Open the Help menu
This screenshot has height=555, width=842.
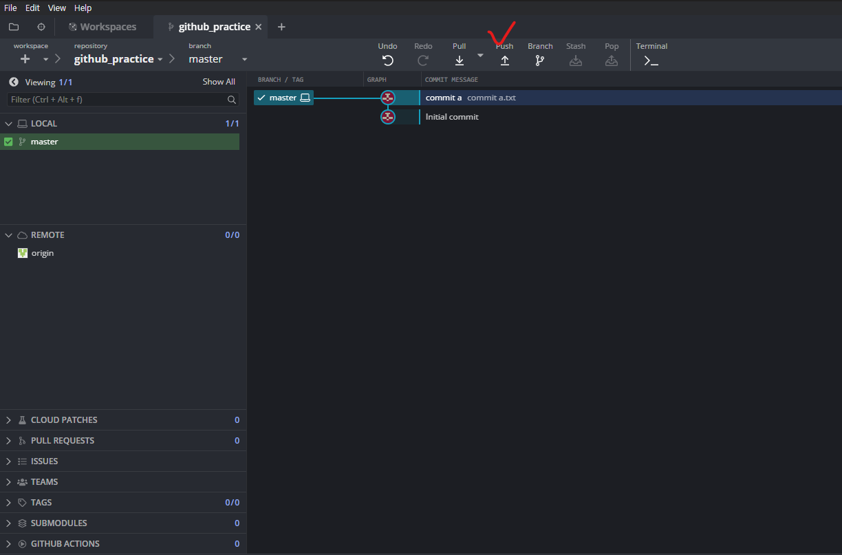point(83,8)
